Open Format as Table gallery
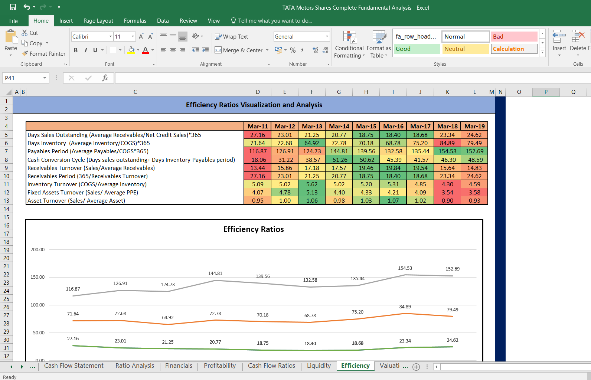Viewport: 591px width, 380px height. coord(379,44)
